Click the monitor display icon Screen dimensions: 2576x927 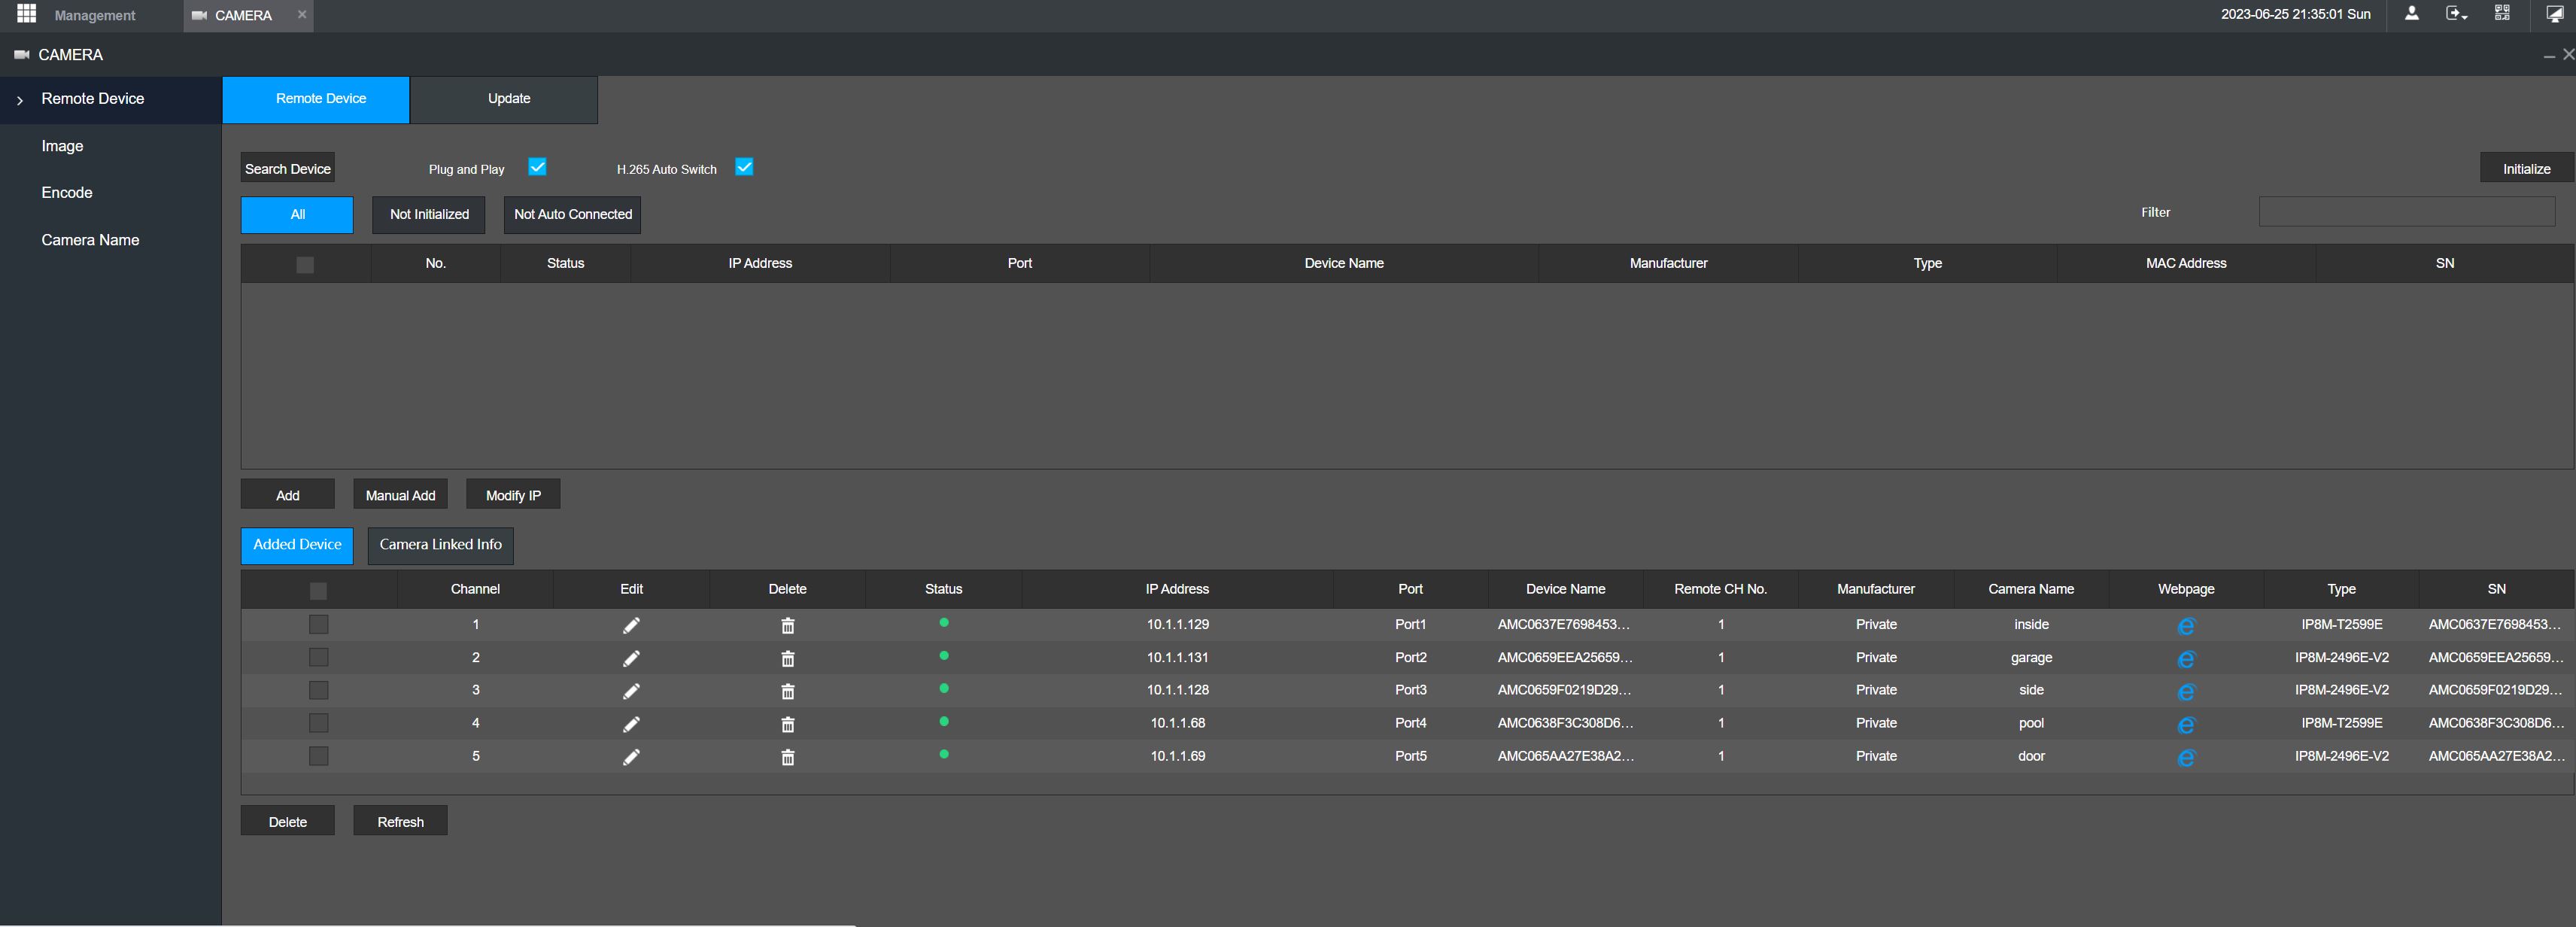(x=2555, y=14)
